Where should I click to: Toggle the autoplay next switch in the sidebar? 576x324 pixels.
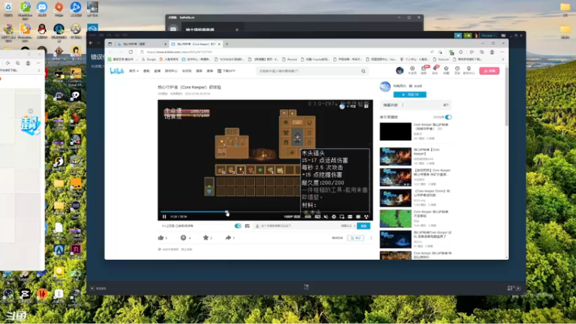449,117
